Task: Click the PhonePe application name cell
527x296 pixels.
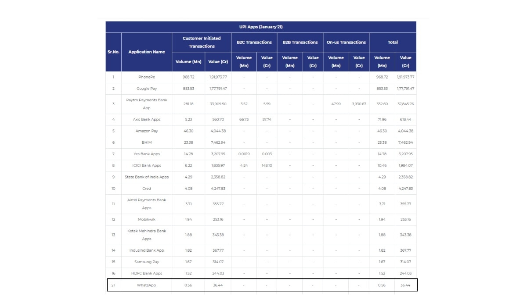Action: click(147, 77)
